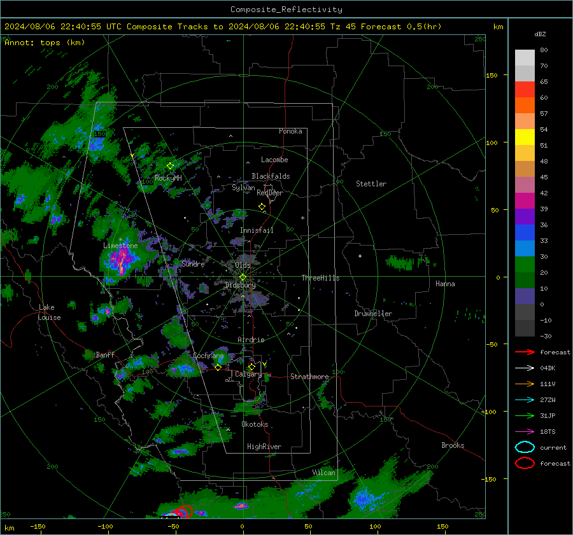
Task: Click the Strathmore label
Action: click(309, 377)
